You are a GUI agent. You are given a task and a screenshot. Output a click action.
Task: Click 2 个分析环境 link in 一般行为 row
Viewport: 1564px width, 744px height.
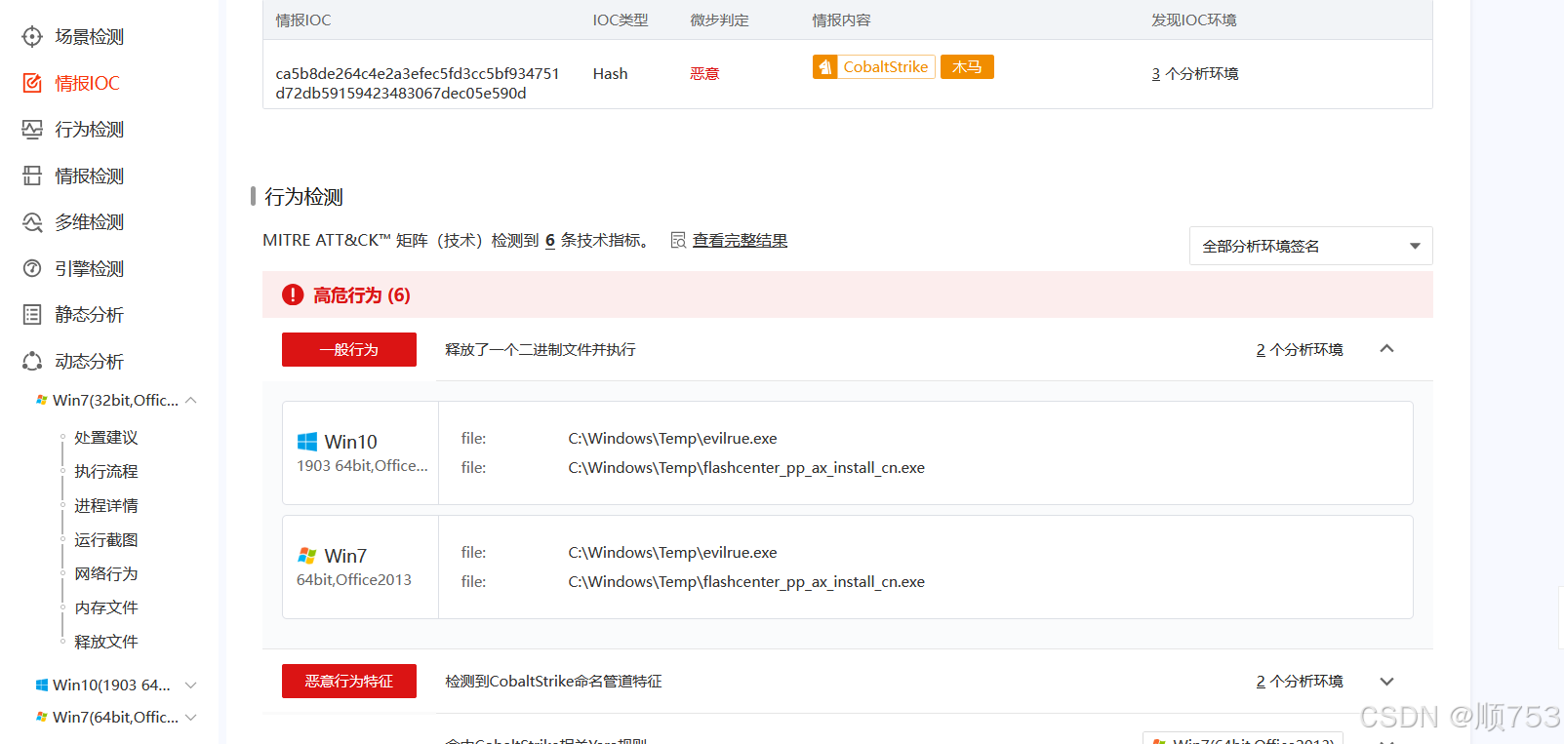pyautogui.click(x=1300, y=350)
